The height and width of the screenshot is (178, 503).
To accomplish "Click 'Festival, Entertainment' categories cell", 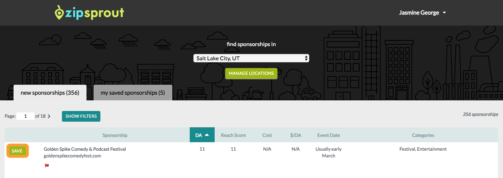I will (423, 149).
